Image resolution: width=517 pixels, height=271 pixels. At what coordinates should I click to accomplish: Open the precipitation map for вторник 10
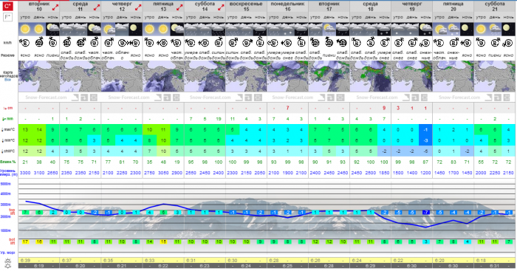pos(39,76)
